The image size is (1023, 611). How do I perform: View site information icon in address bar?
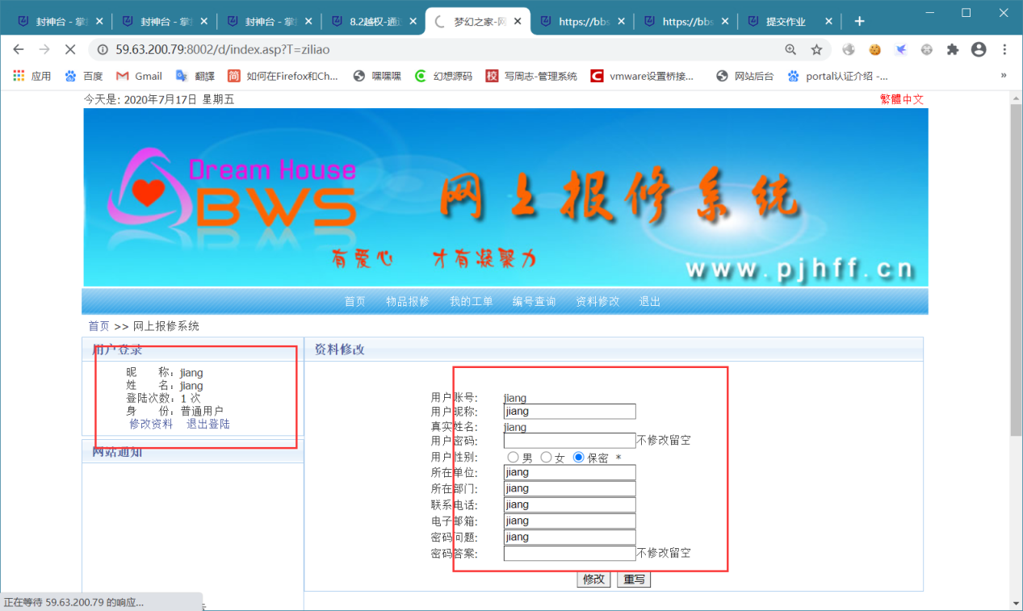click(103, 49)
